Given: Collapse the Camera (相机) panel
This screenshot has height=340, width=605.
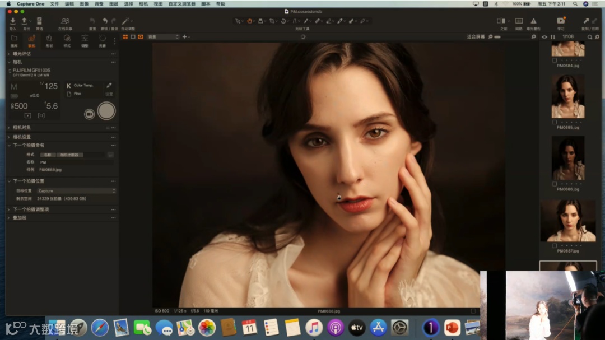Looking at the screenshot, I should click(9, 62).
